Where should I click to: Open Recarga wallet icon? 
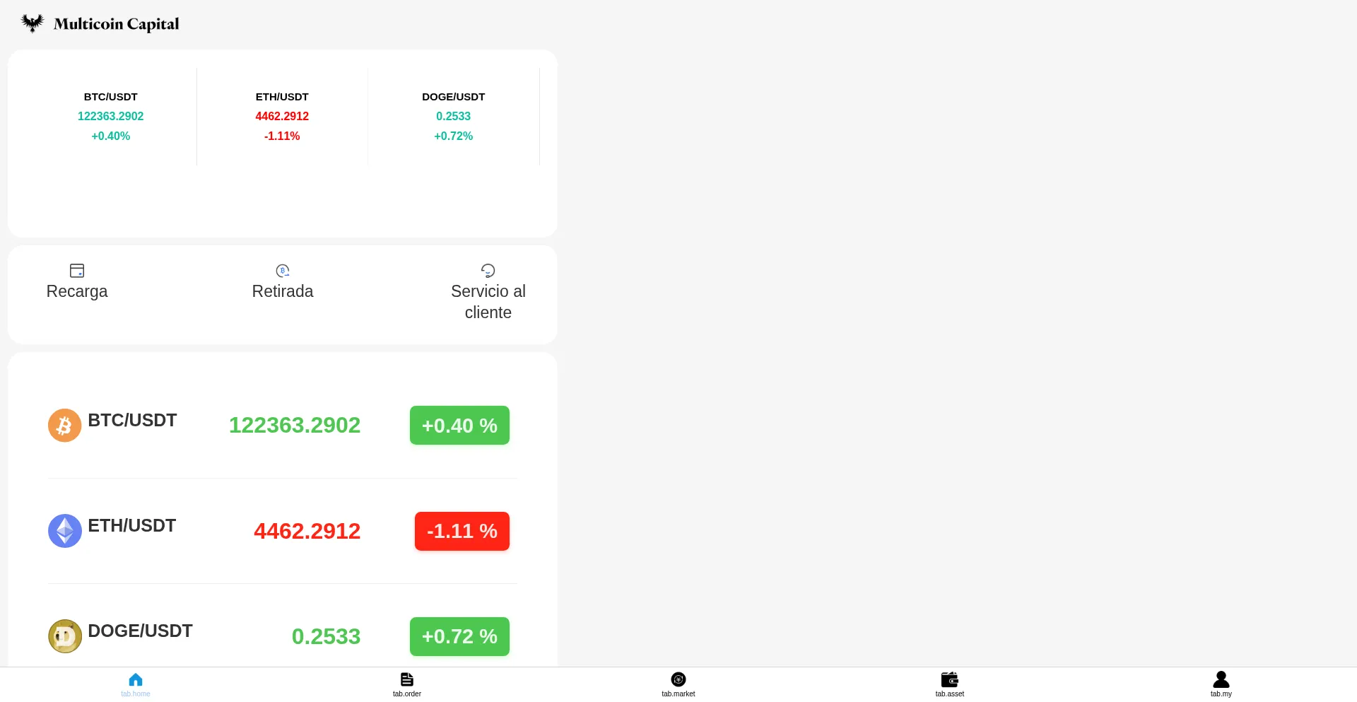[77, 271]
